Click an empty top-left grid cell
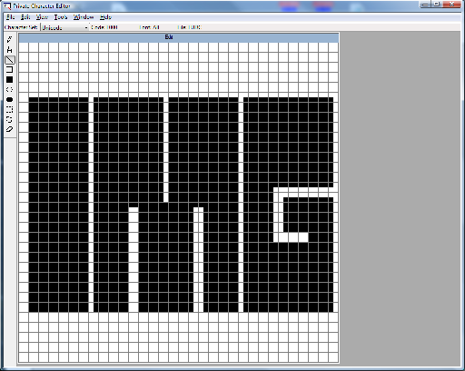Image resolution: width=465 pixels, height=371 pixels. (x=24, y=47)
